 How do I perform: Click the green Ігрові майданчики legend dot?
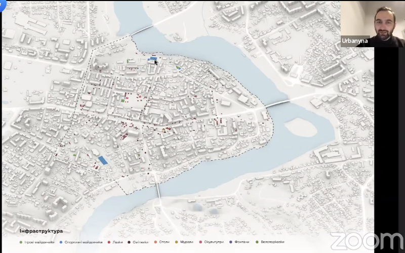(x=20, y=242)
